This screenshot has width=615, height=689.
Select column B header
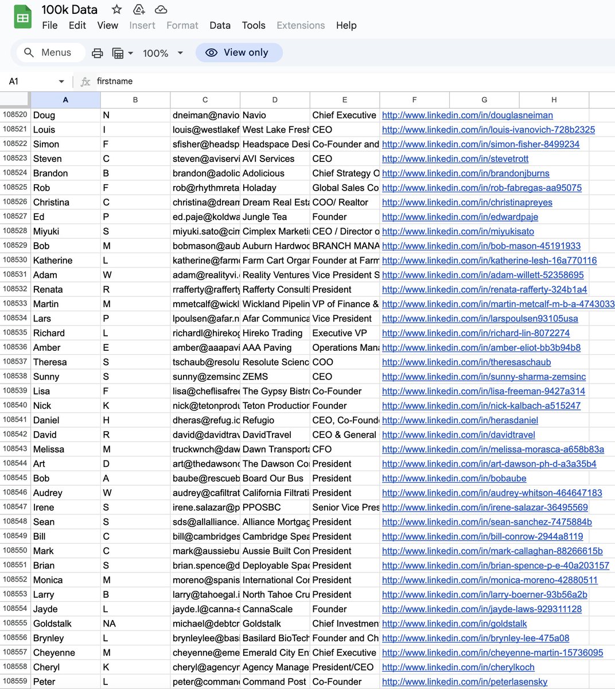[x=135, y=100]
